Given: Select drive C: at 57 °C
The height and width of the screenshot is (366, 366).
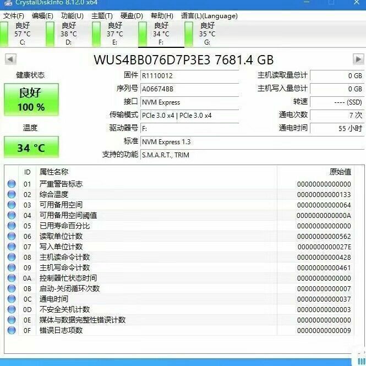Looking at the screenshot, I should click(23, 34).
